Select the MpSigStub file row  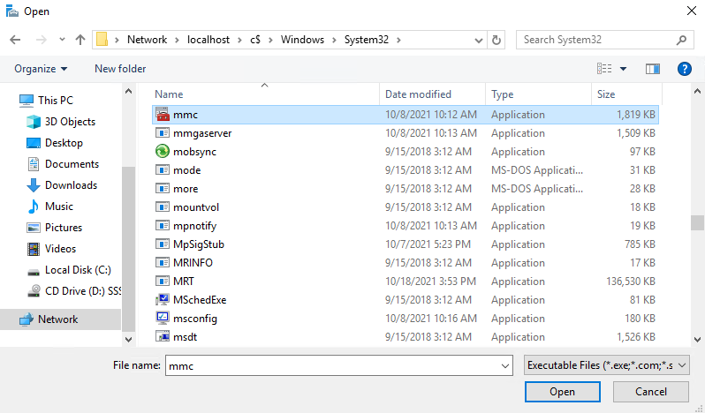406,244
